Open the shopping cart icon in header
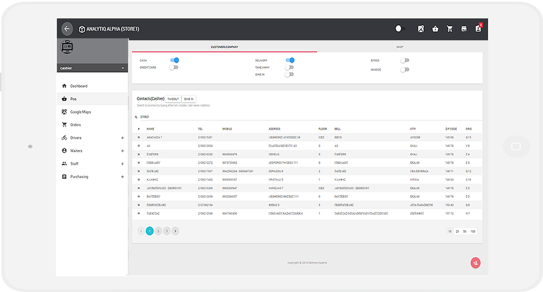Image resolution: width=543 pixels, height=292 pixels. [450, 29]
